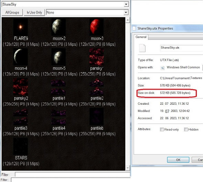Click the '(256x256) P8 (9 Mips)' info under pansky2
The width and height of the screenshot is (203, 182).
[x=21, y=104]
